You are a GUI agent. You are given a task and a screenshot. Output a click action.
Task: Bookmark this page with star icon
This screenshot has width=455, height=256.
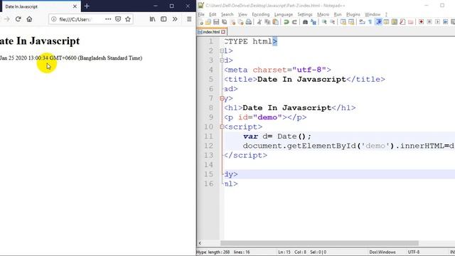click(128, 19)
